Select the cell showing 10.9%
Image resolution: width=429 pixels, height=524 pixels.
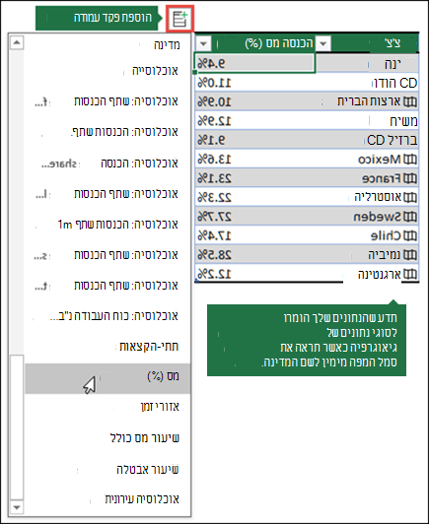255,101
